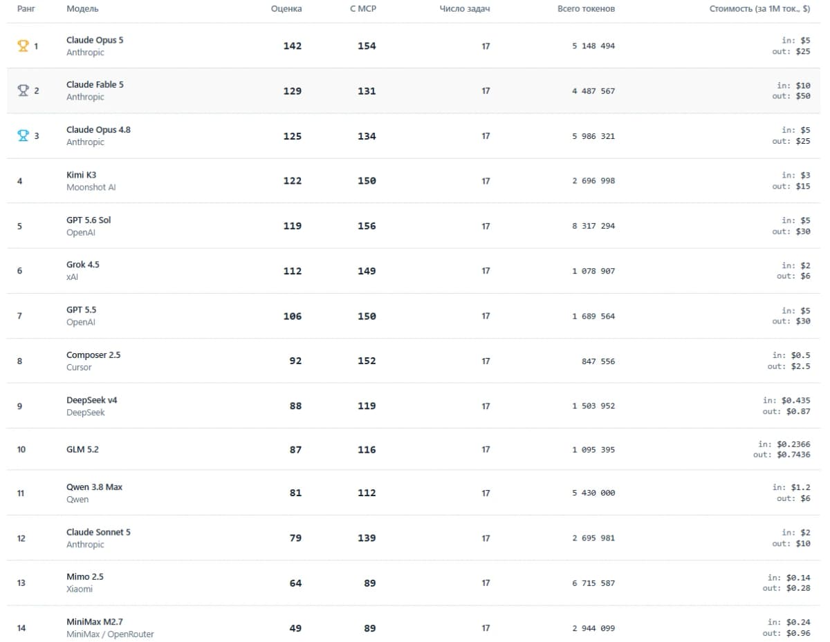830x642 pixels.
Task: Click the gold trophy icon for rank 1
Action: [x=23, y=46]
